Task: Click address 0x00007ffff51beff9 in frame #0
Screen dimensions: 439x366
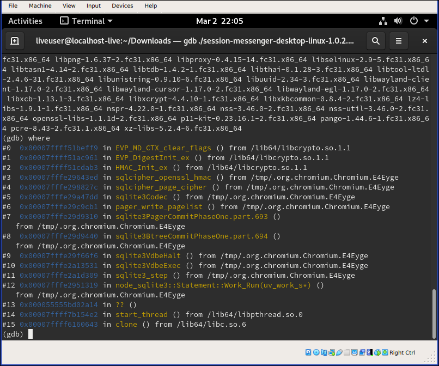Action: click(x=57, y=148)
